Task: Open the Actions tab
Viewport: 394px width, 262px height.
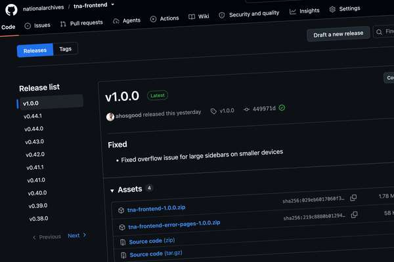Action: pos(164,18)
